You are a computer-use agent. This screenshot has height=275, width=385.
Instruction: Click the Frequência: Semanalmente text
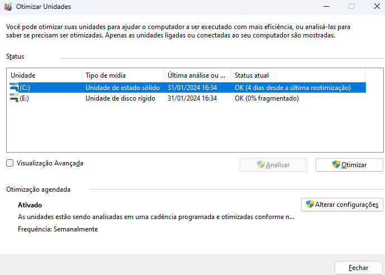click(x=58, y=229)
